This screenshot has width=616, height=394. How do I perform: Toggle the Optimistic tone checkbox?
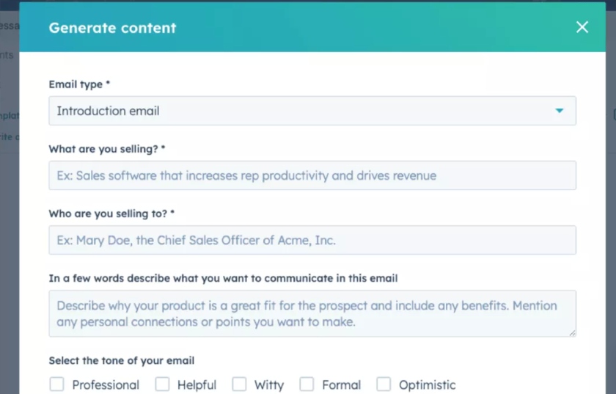pyautogui.click(x=384, y=384)
